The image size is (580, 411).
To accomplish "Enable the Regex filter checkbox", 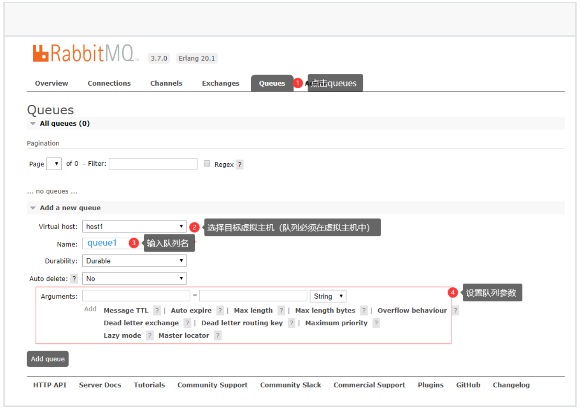I will [207, 164].
